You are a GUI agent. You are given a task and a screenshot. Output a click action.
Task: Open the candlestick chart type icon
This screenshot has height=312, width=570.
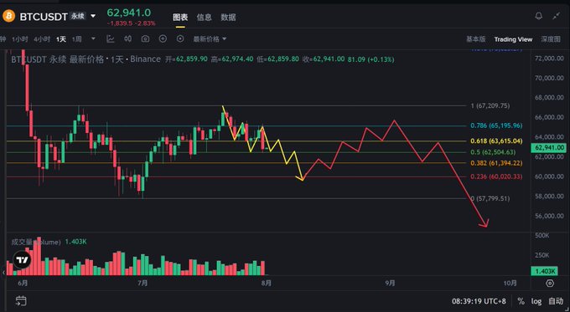128,38
